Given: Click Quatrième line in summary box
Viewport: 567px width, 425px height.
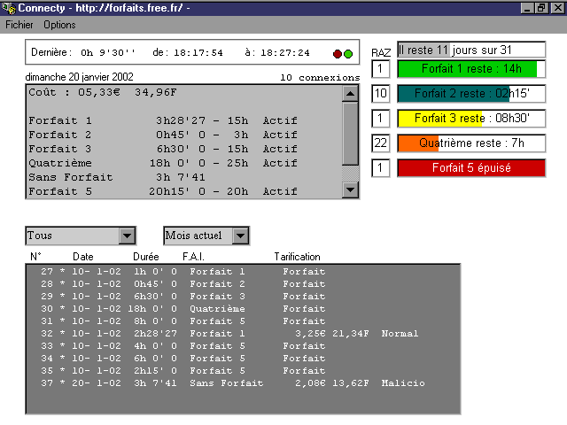Looking at the screenshot, I should [163, 163].
